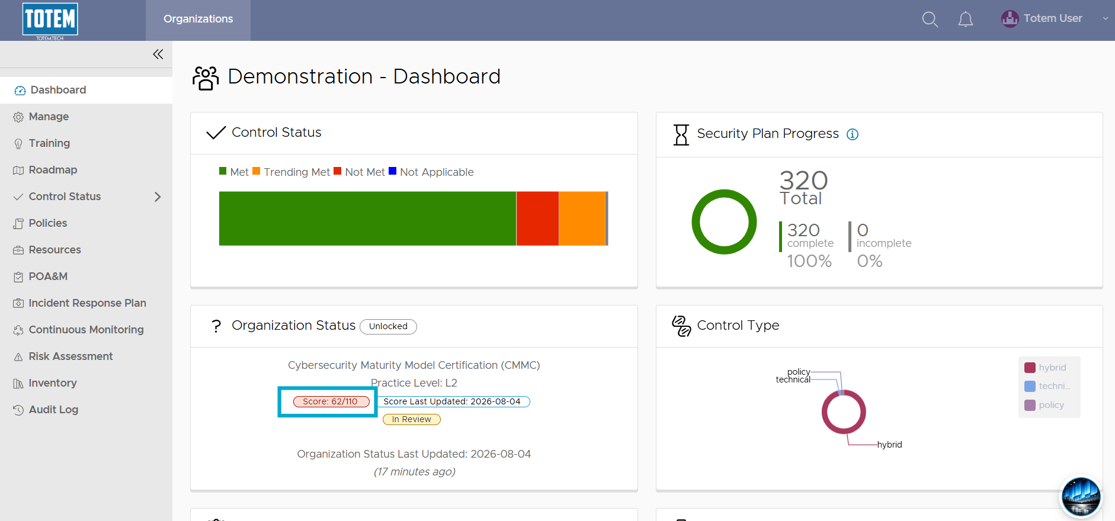Click Practice Level: L2 text

click(x=414, y=383)
